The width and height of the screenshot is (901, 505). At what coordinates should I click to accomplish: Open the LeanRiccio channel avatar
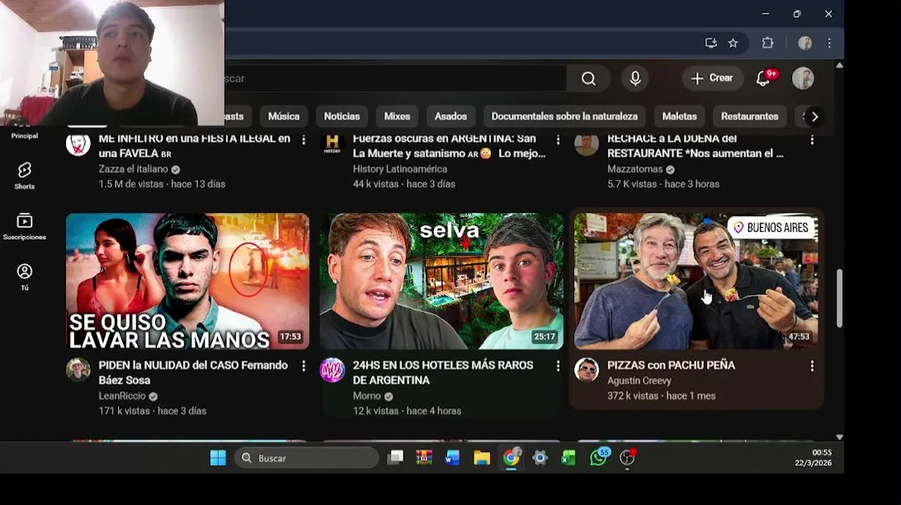click(x=79, y=370)
